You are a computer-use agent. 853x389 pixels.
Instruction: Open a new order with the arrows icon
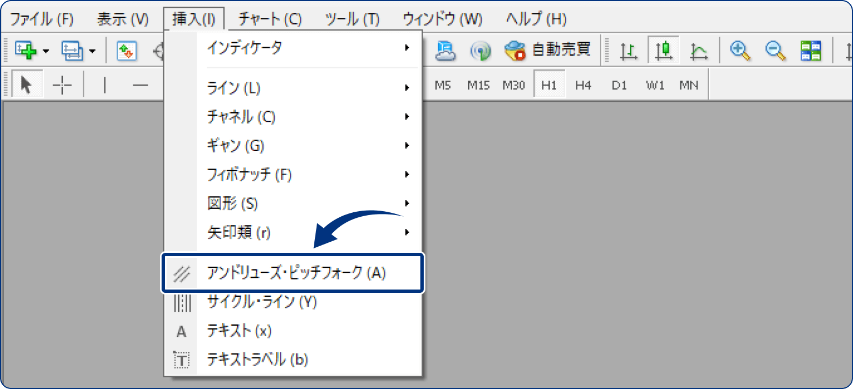coord(127,51)
